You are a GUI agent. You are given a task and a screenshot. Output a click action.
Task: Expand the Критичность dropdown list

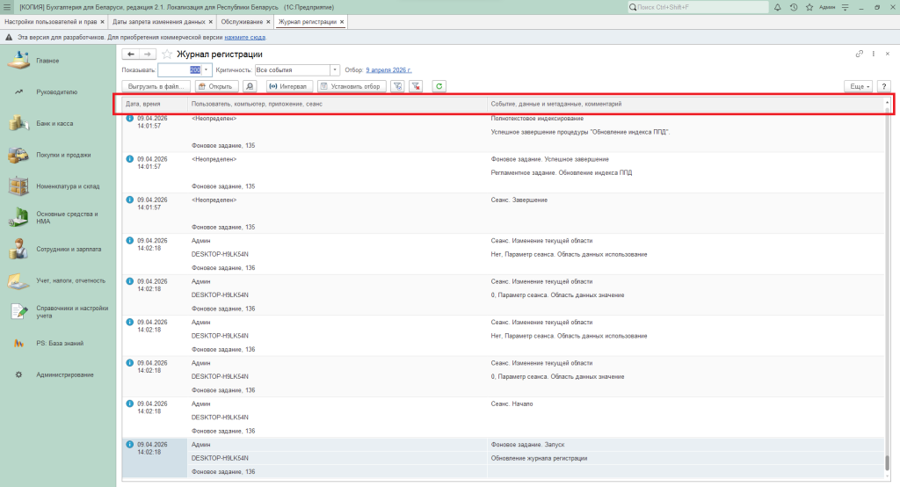(x=335, y=69)
